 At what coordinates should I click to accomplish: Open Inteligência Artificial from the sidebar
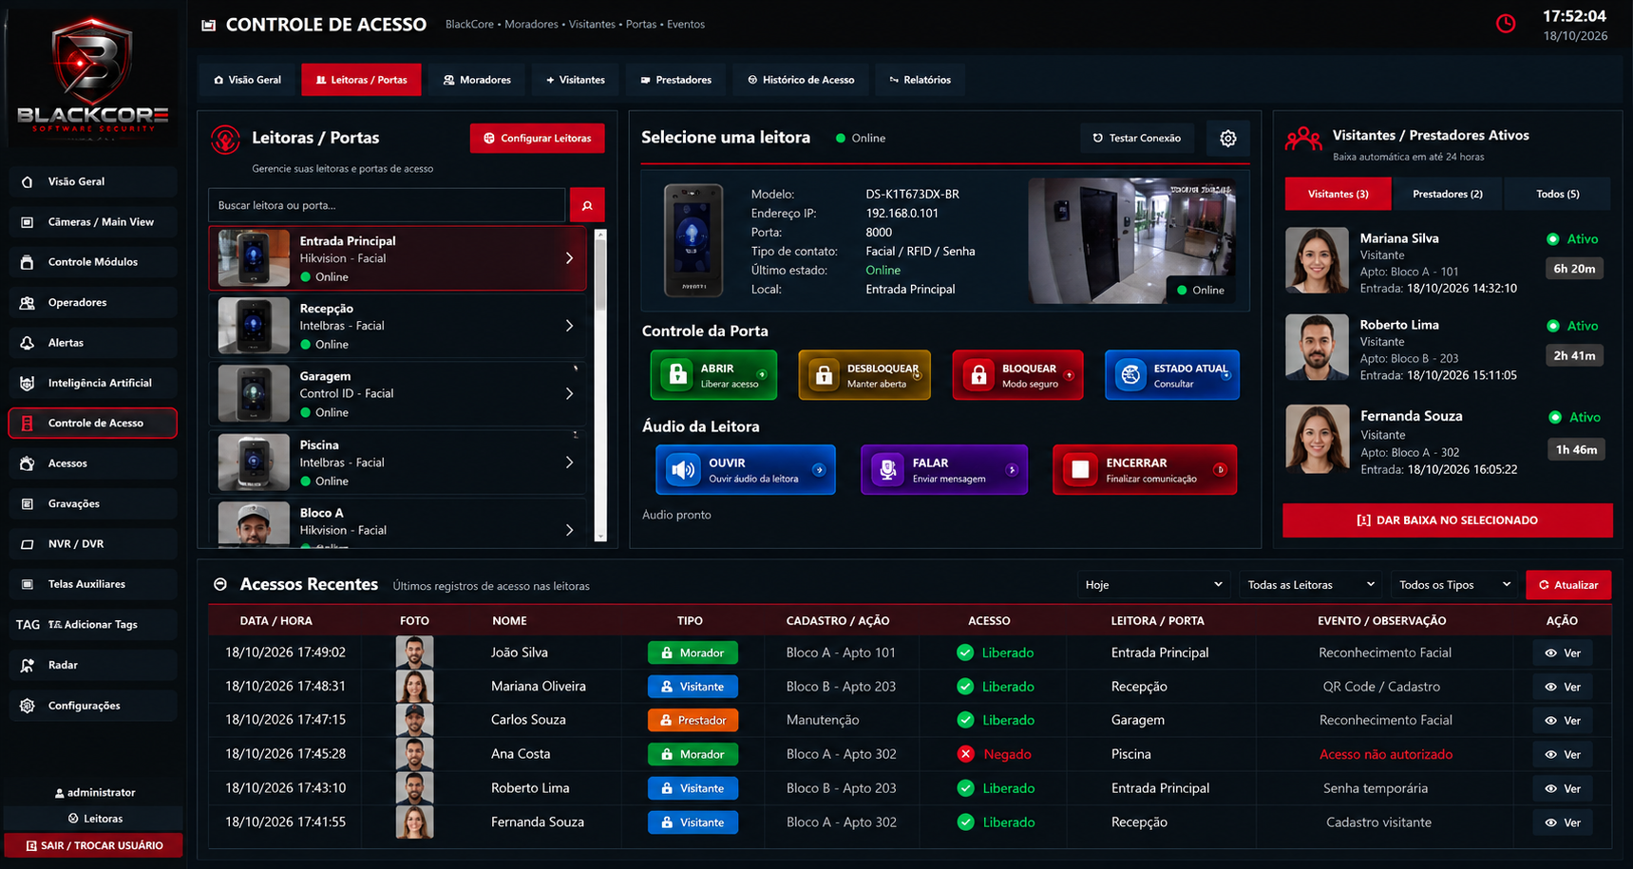click(x=93, y=383)
